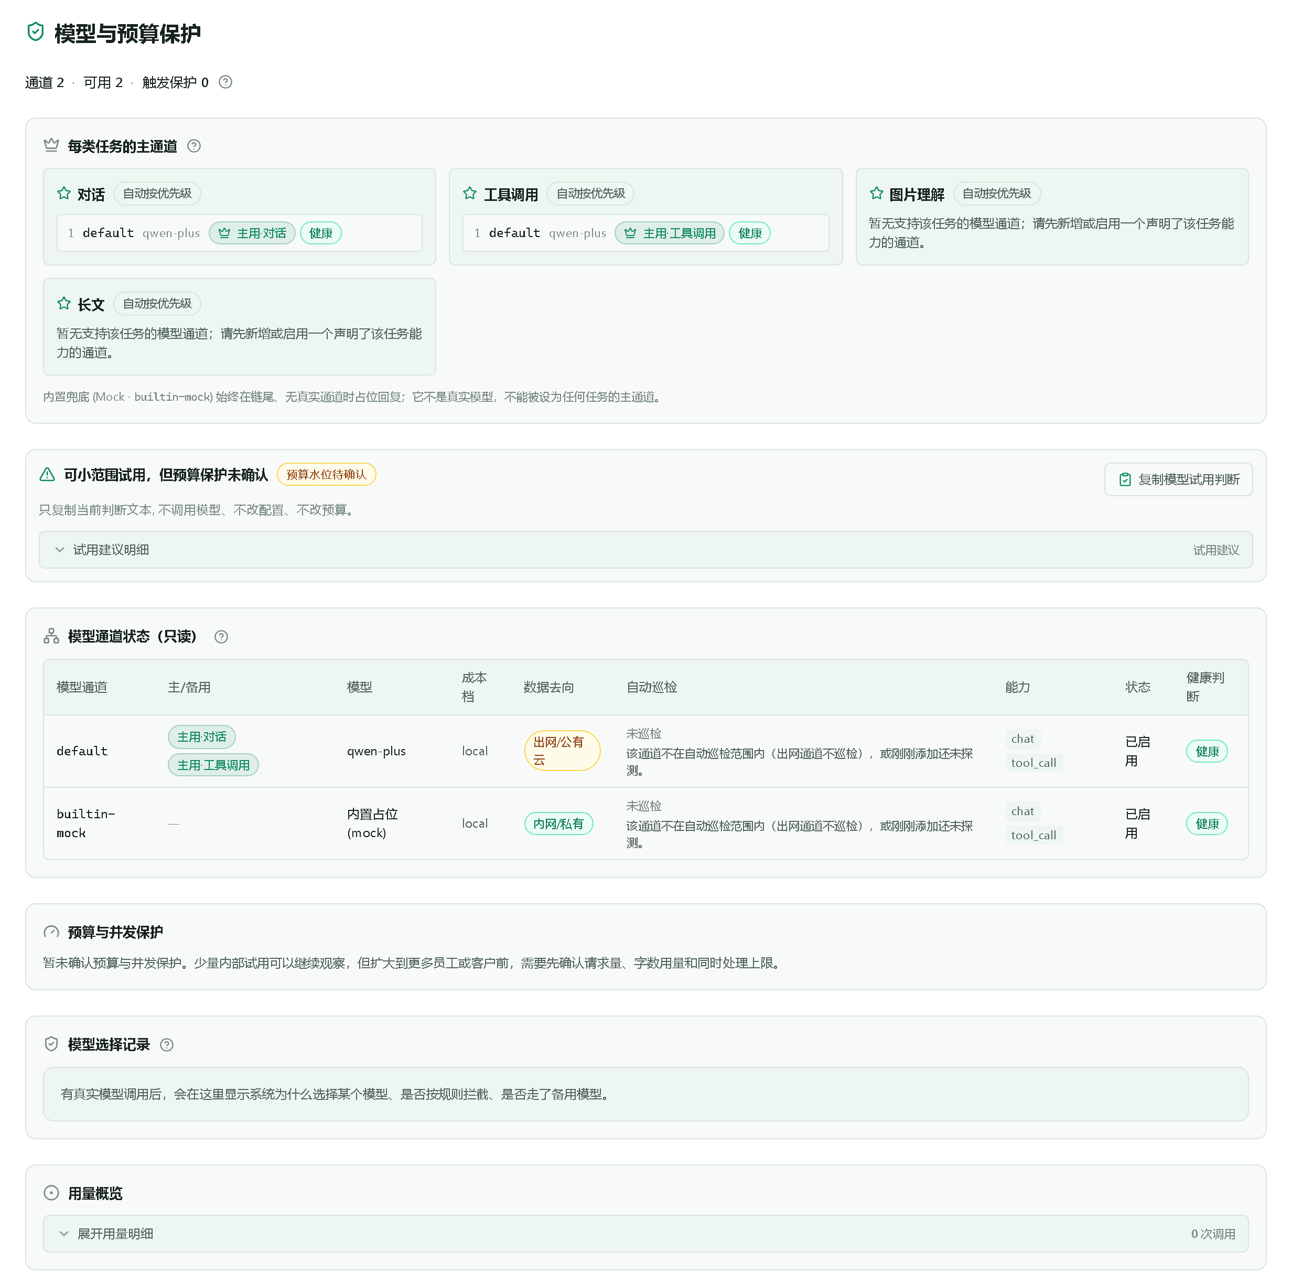Click gauge icon beside 预算与并发保护

point(51,932)
